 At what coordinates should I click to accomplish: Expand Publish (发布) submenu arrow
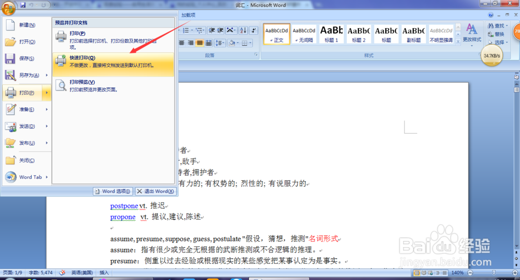(47, 143)
